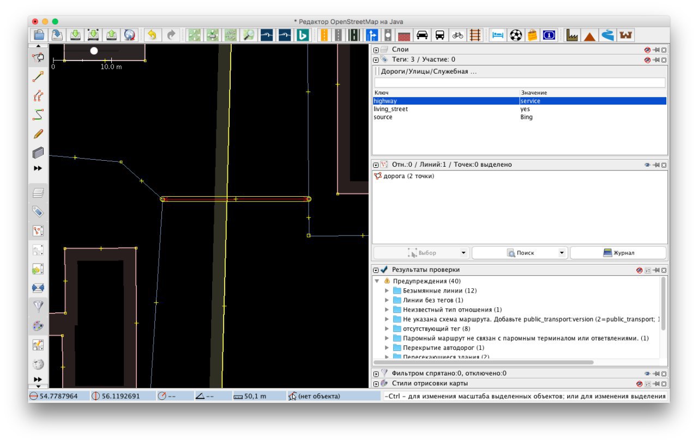Toggle the Selection list panel button

[38, 230]
